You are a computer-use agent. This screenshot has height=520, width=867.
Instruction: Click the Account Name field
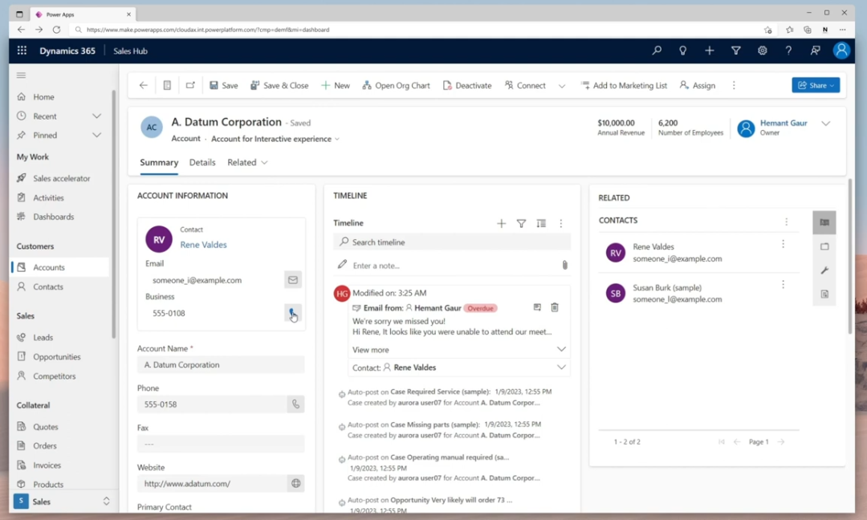pos(221,364)
